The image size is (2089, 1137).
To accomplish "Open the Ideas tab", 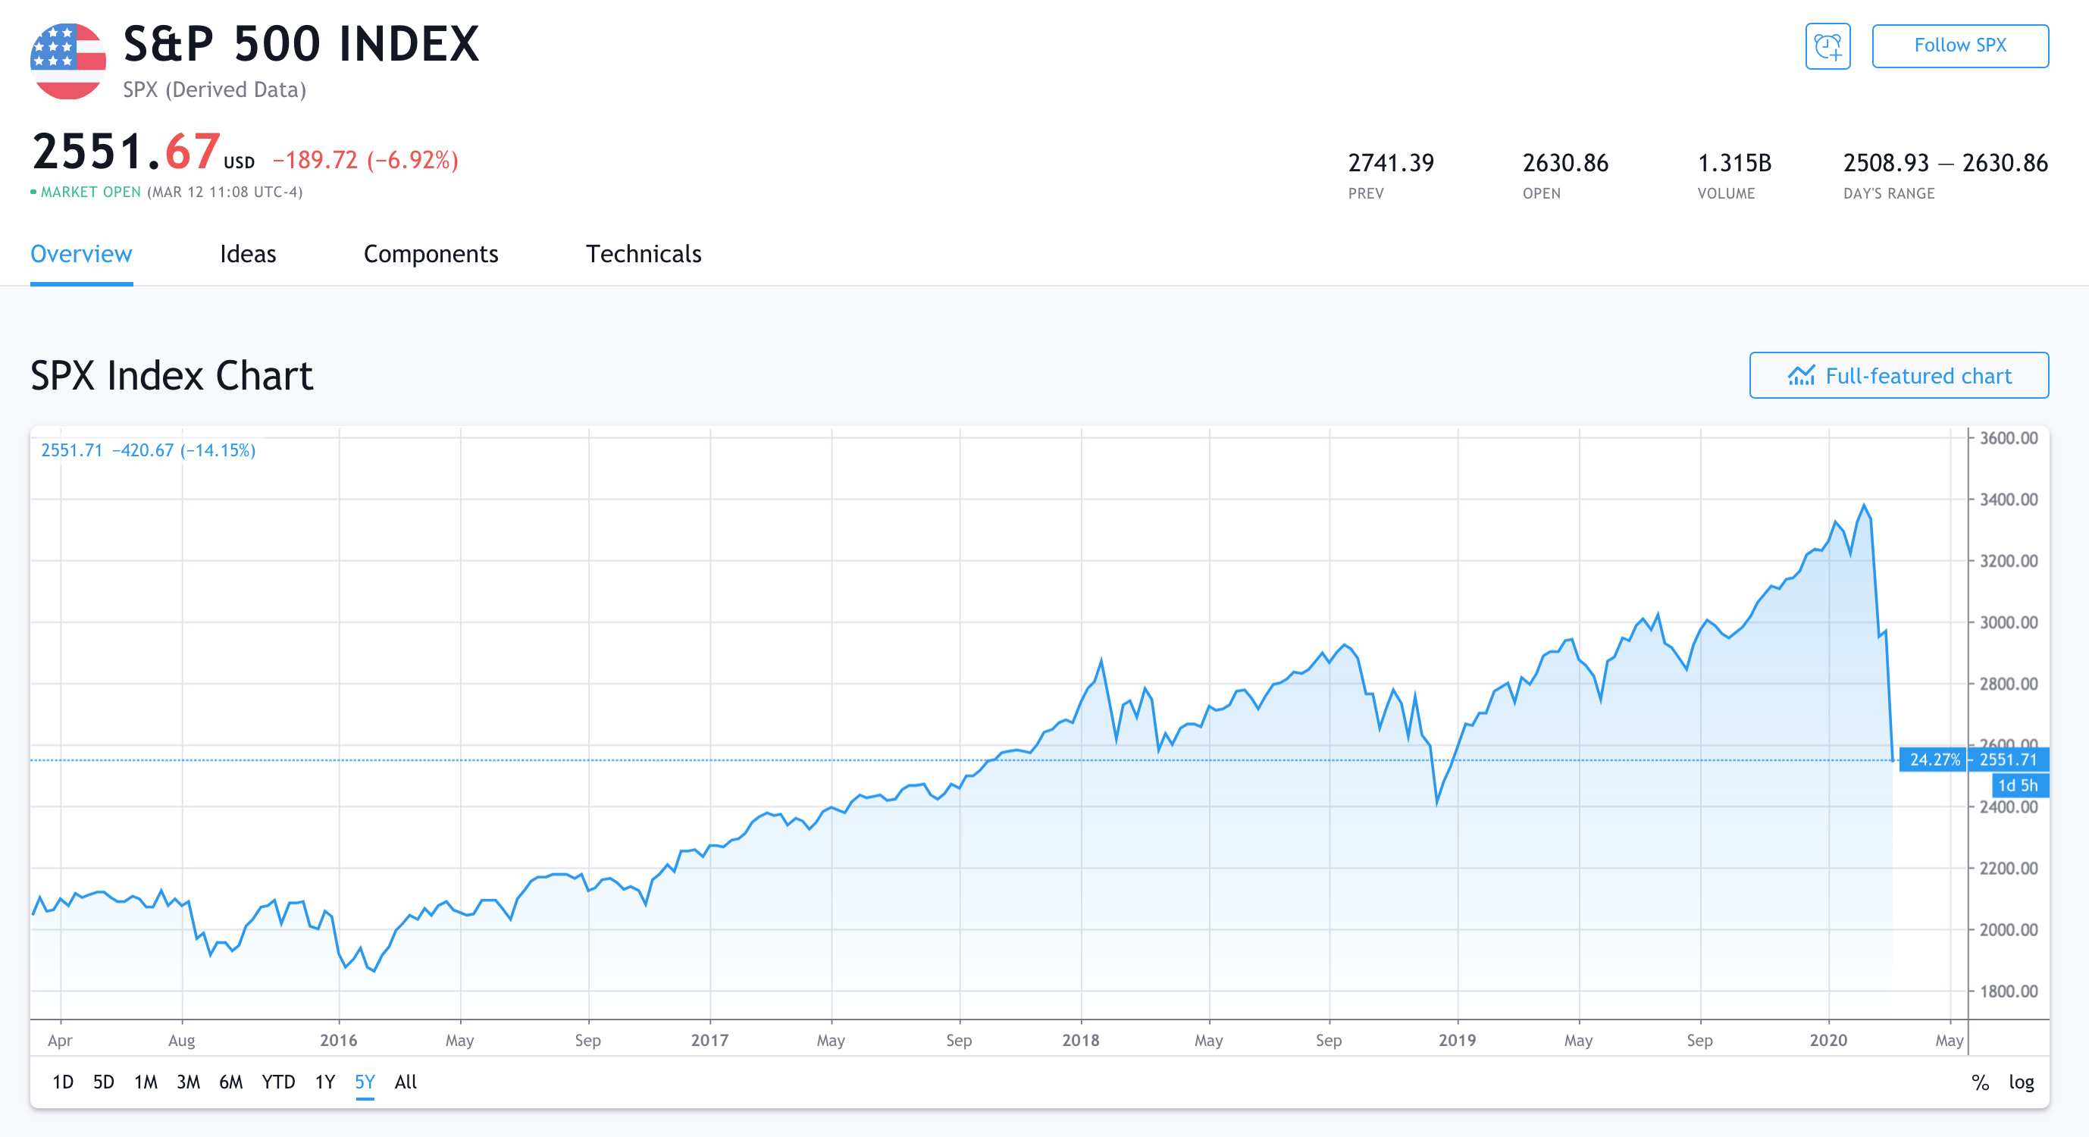I will [248, 254].
